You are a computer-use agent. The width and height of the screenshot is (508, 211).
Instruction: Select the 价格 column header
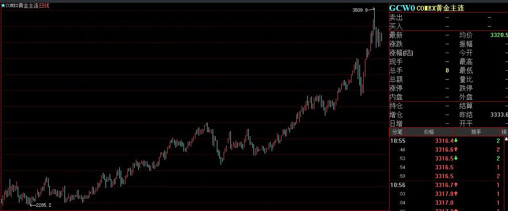click(429, 132)
